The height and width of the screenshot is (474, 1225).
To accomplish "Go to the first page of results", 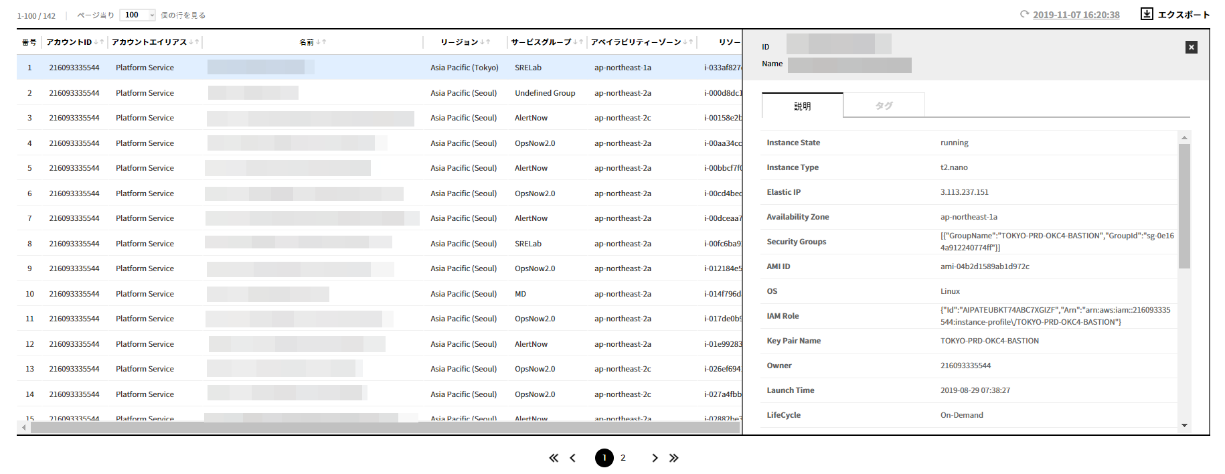I will click(x=553, y=458).
